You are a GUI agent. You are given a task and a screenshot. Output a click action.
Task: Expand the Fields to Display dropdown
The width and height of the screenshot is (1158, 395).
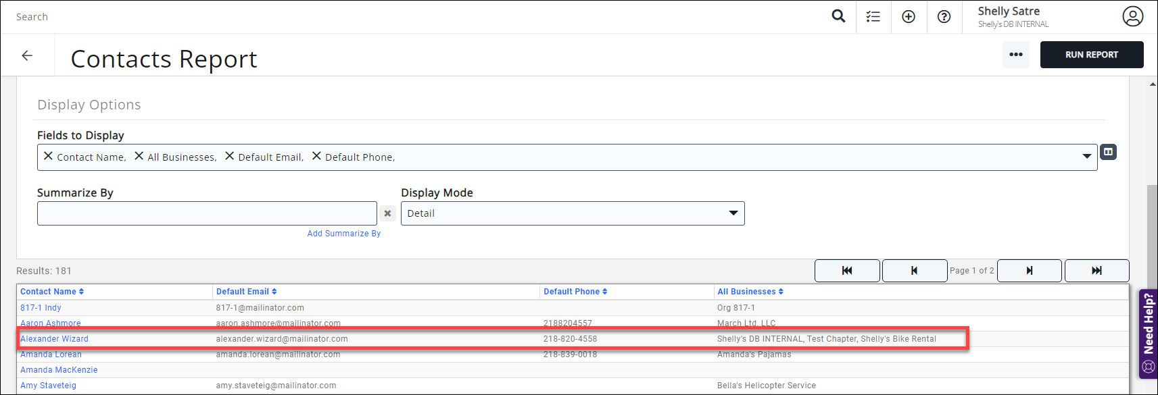[x=1086, y=157]
